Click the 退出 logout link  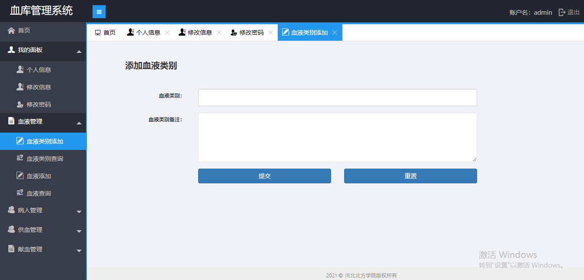[x=574, y=12]
